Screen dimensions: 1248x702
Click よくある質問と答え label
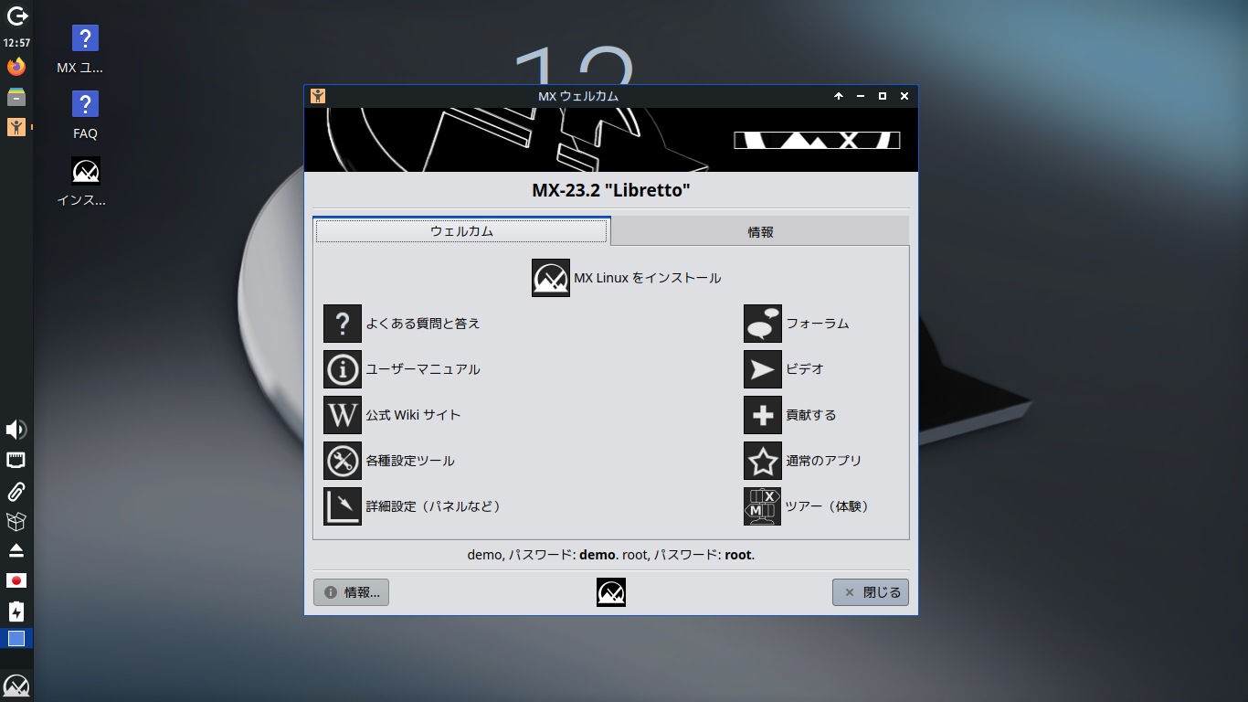point(423,324)
